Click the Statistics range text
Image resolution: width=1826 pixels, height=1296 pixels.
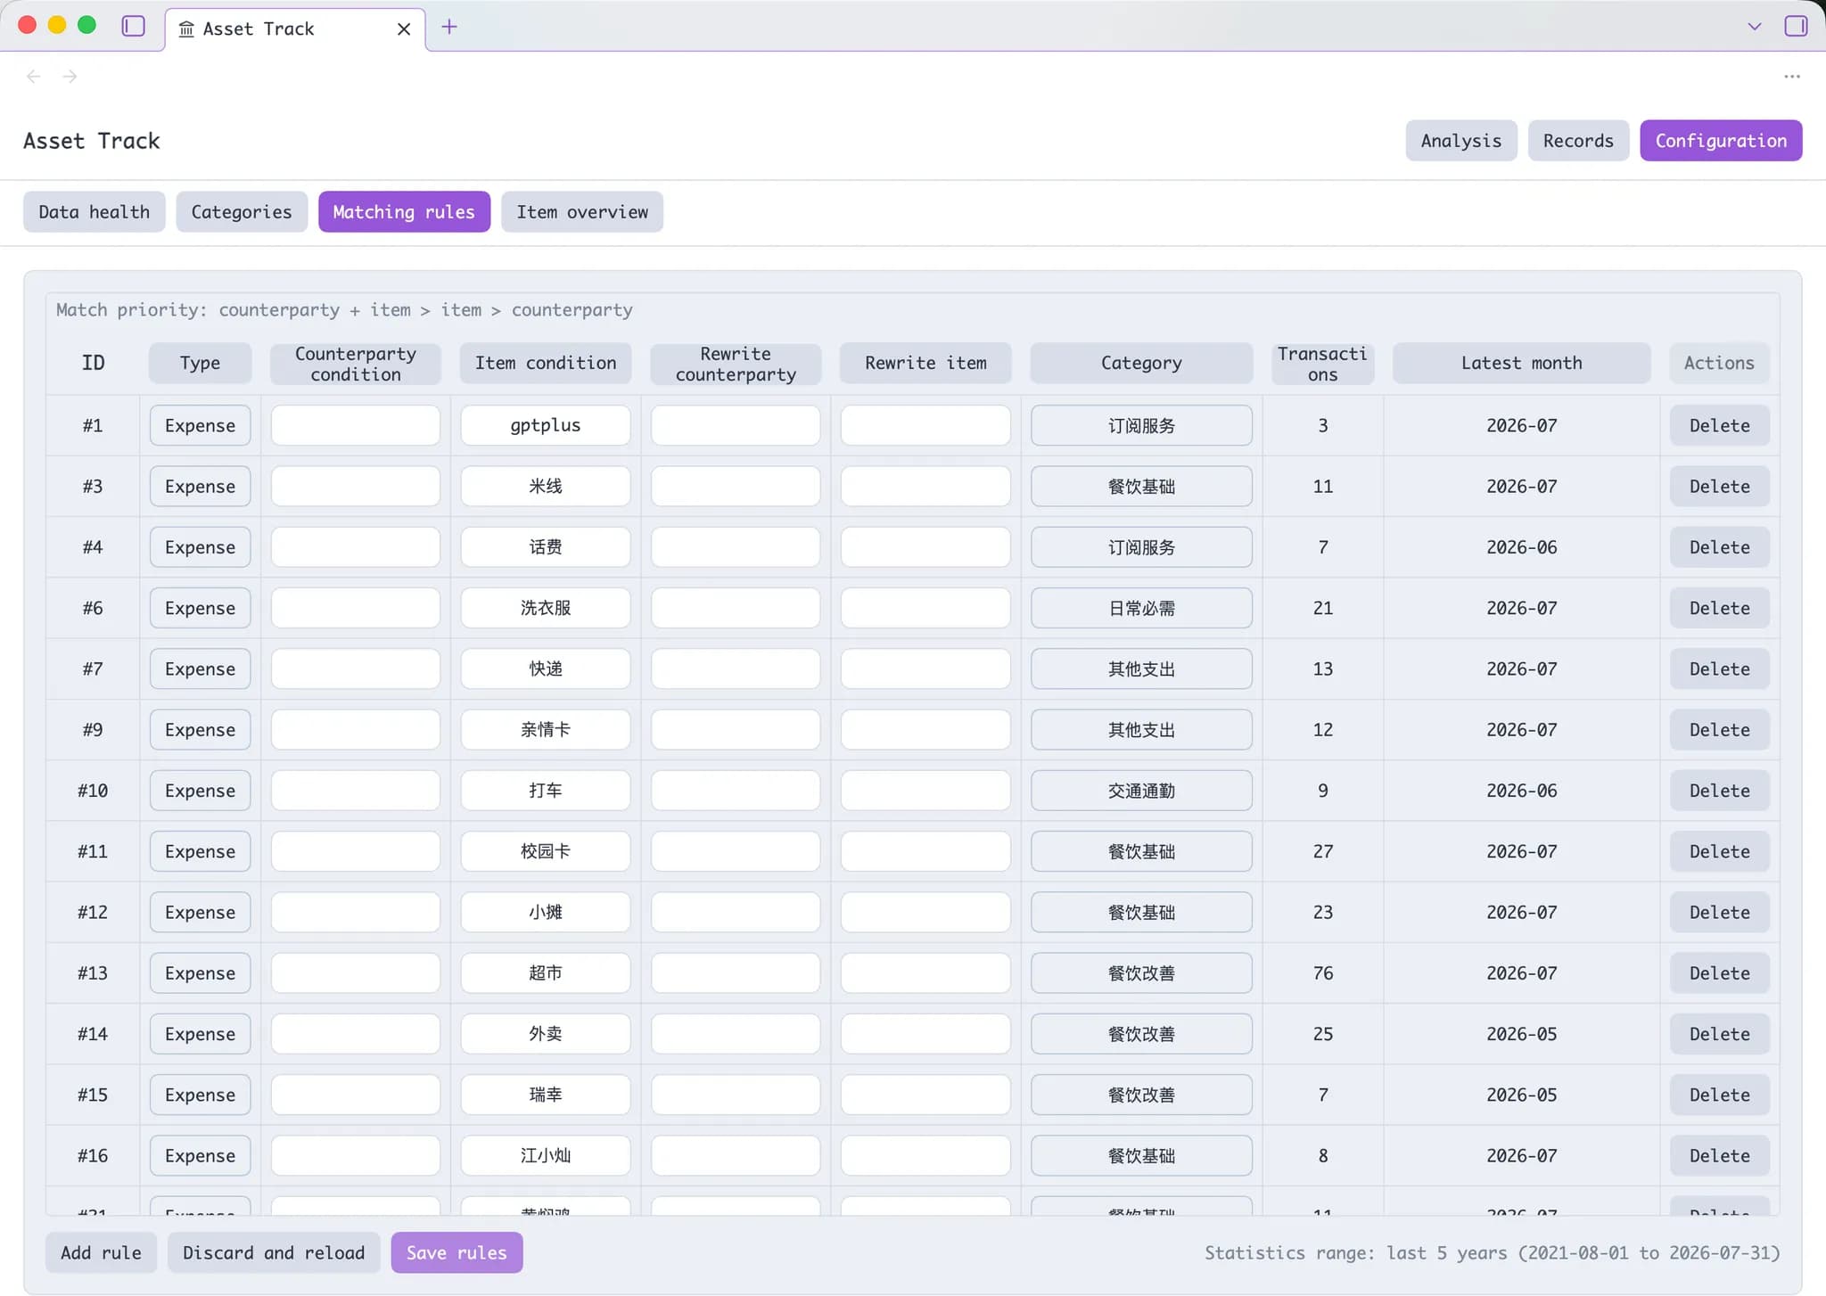click(1492, 1252)
